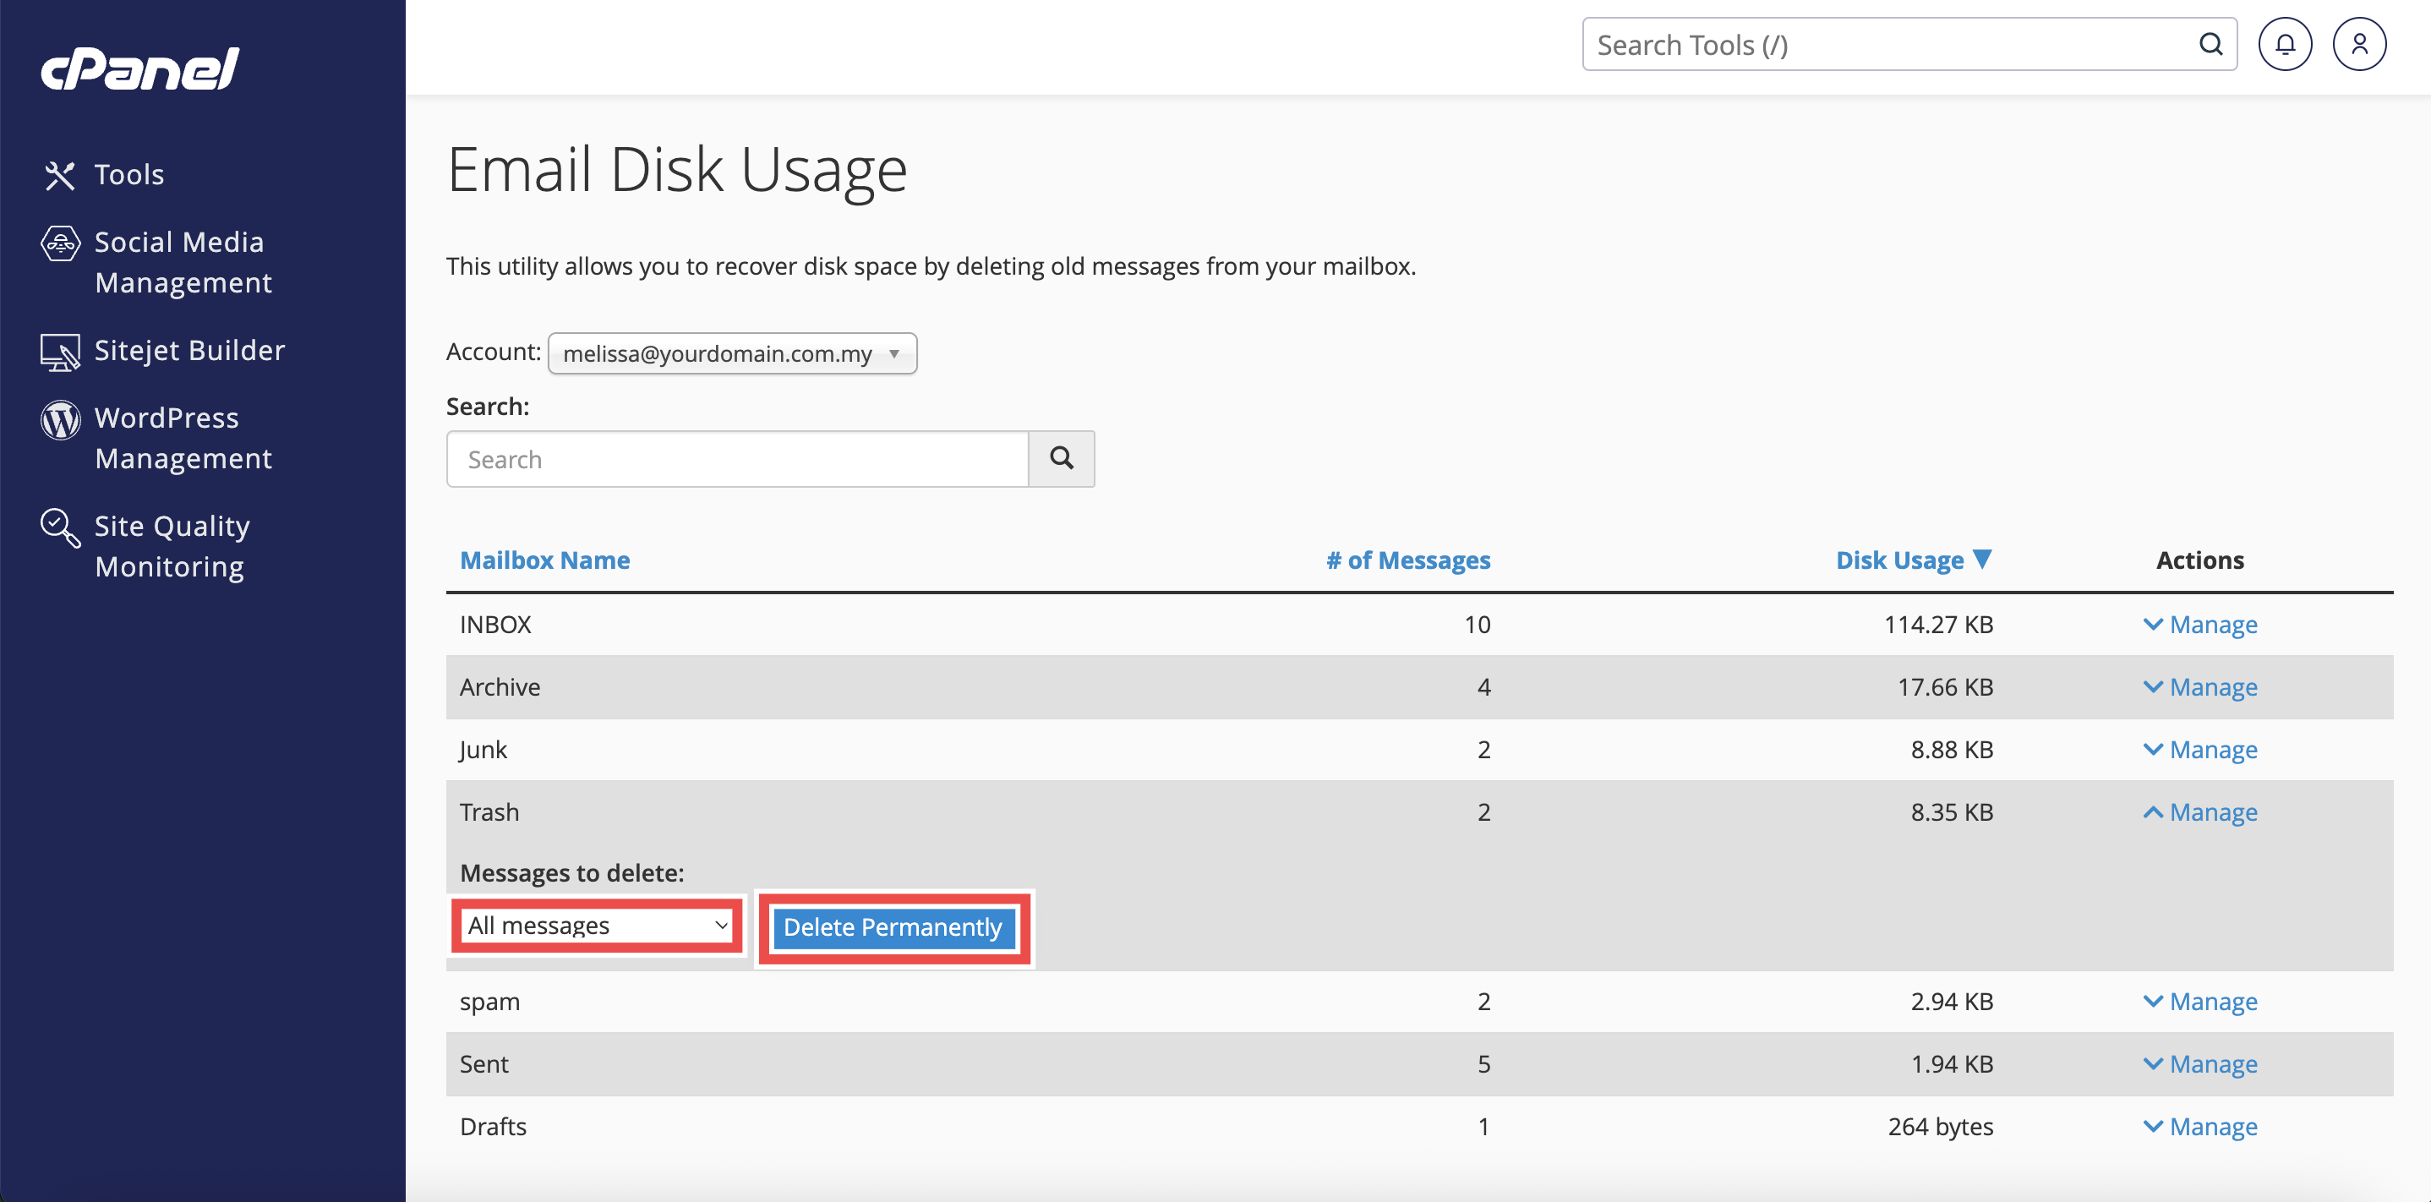
Task: Open Tools from the sidebar
Action: coord(128,174)
